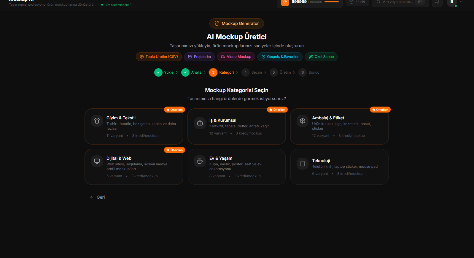Screen dimensions: 474x258
Task: Expand the user account chevron
Action: pyautogui.click(x=461, y=2)
